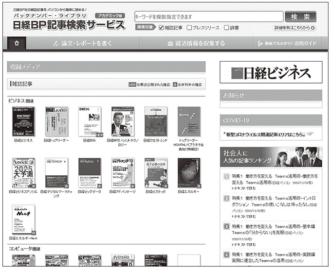Click the 日経エネルギーNext text label
The image size is (331, 269).
point(23,238)
